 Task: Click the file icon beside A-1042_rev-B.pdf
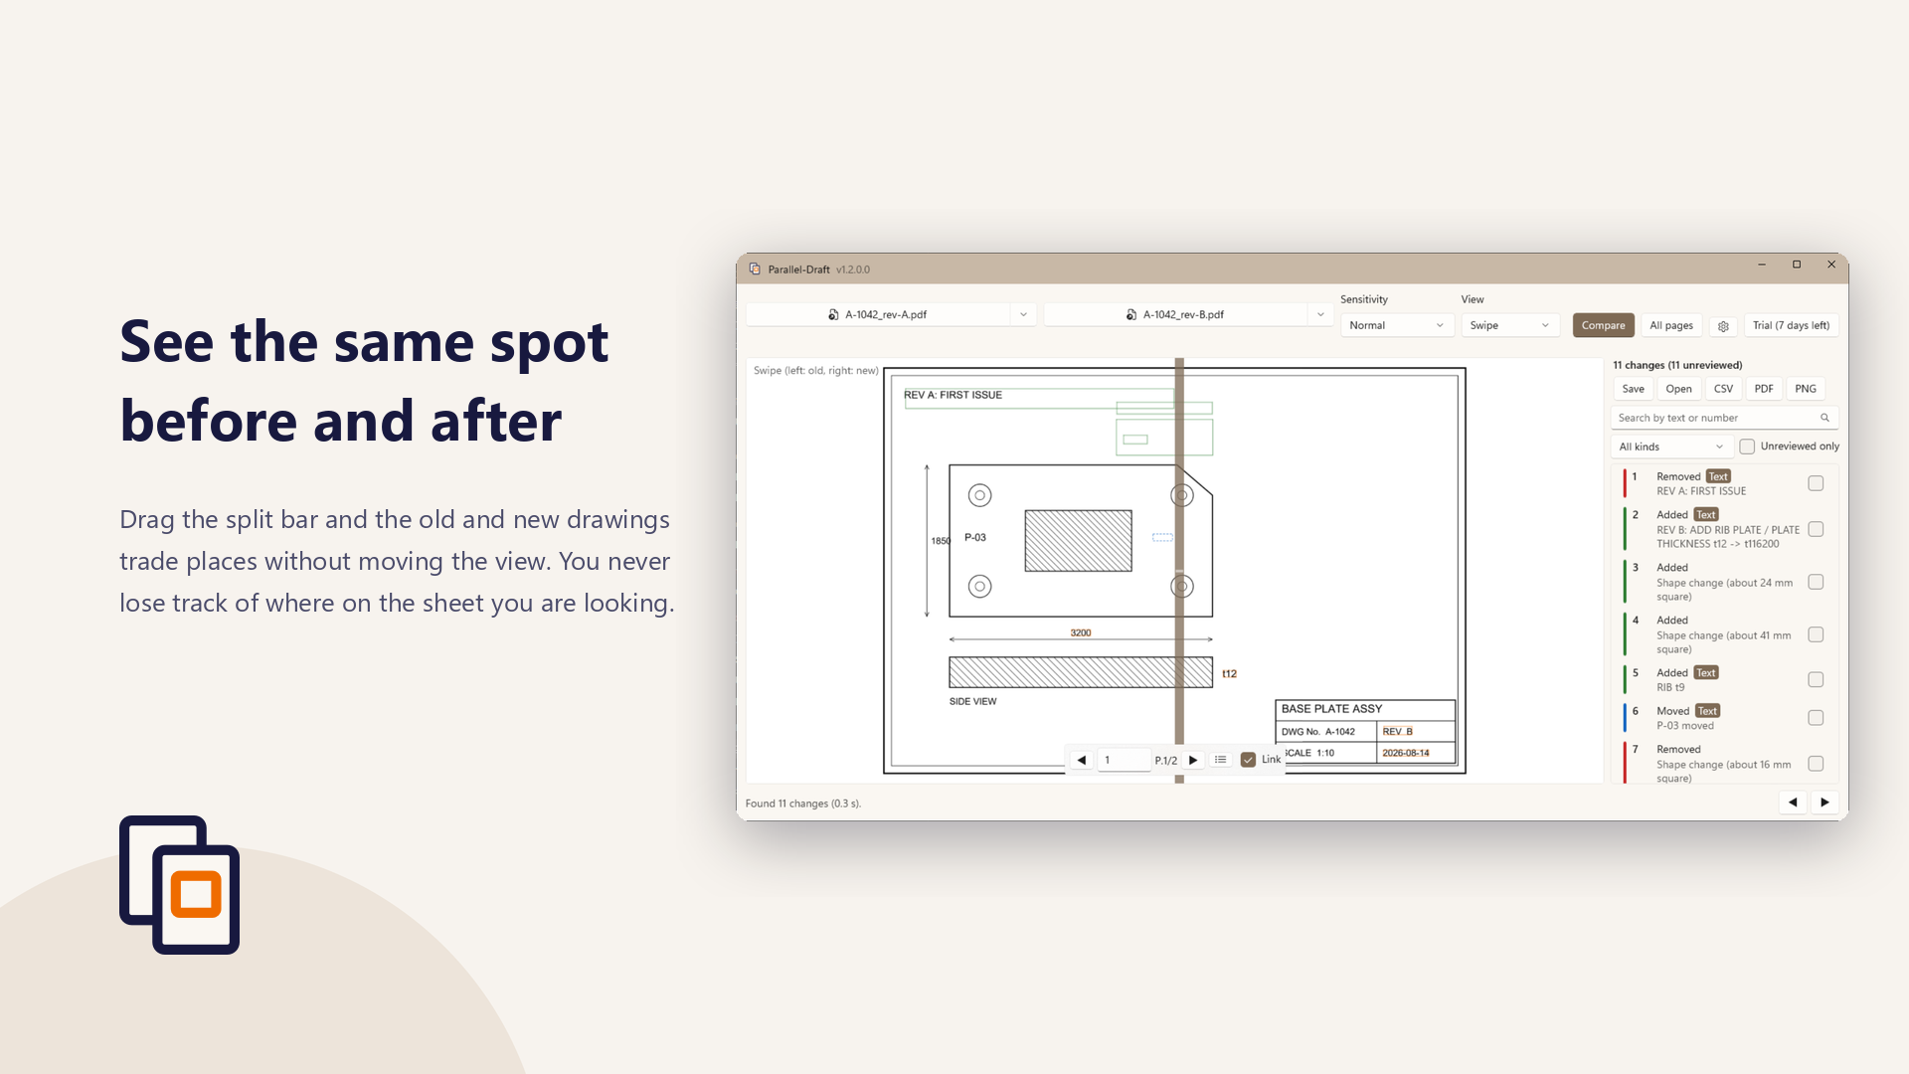1130,314
